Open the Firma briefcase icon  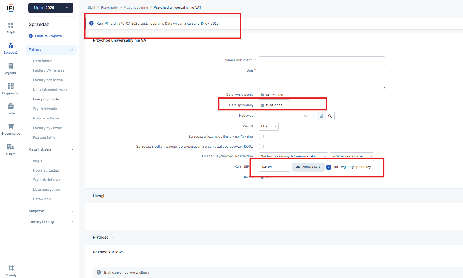click(11, 106)
